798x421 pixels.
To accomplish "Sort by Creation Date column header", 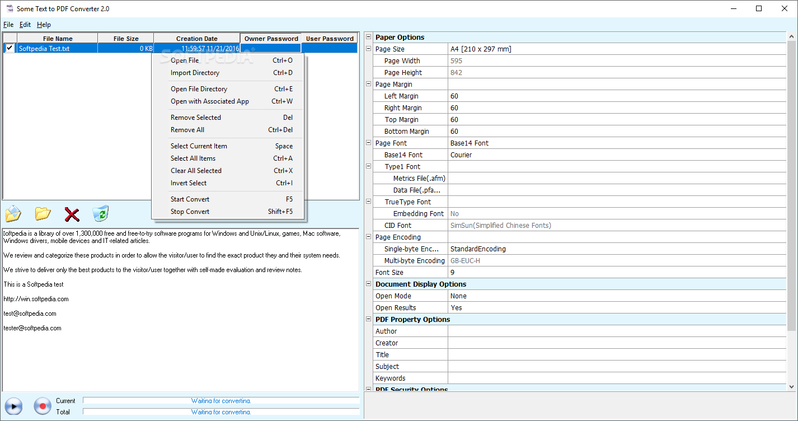I will pyautogui.click(x=197, y=39).
